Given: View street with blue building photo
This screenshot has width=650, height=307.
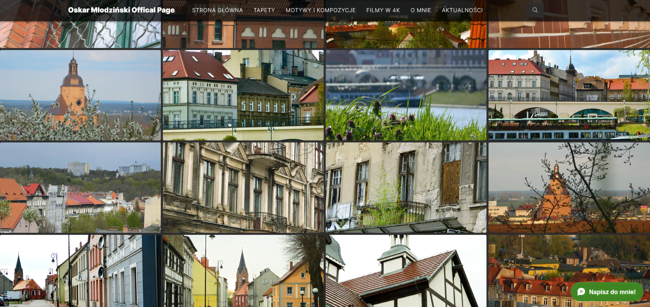Looking at the screenshot, I should coord(80,271).
